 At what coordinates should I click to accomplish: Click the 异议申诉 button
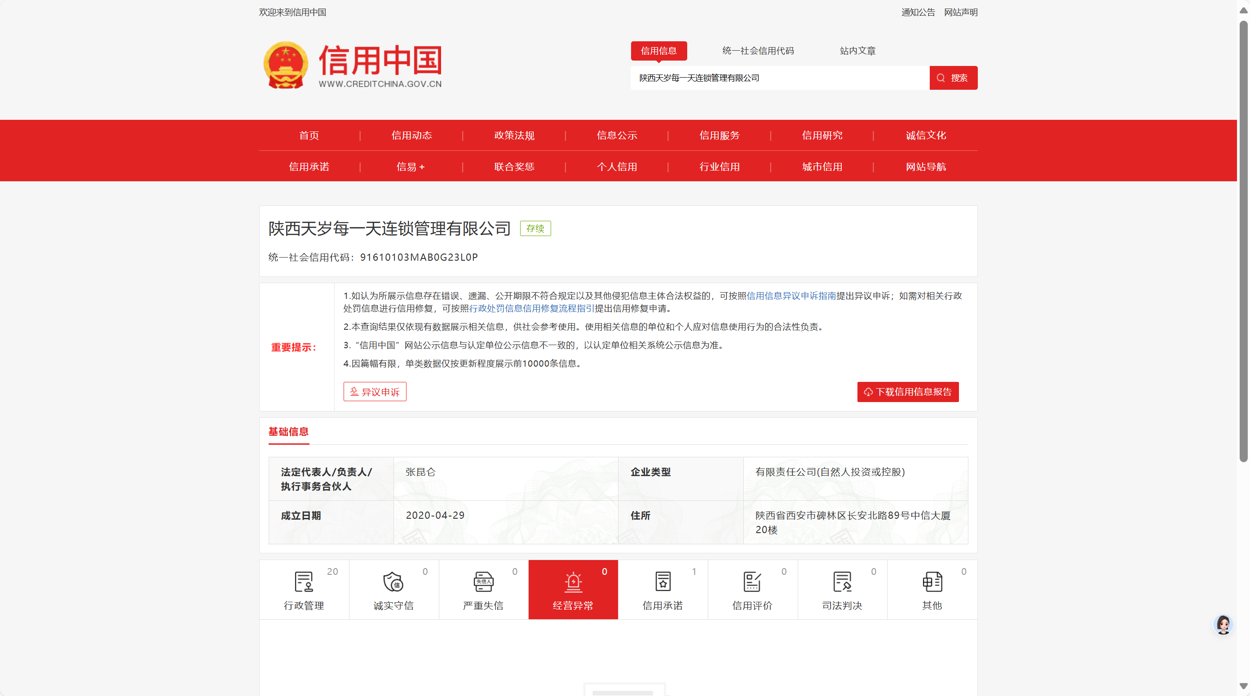click(x=375, y=392)
